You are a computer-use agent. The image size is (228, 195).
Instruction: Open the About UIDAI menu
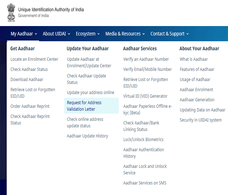click(56, 34)
